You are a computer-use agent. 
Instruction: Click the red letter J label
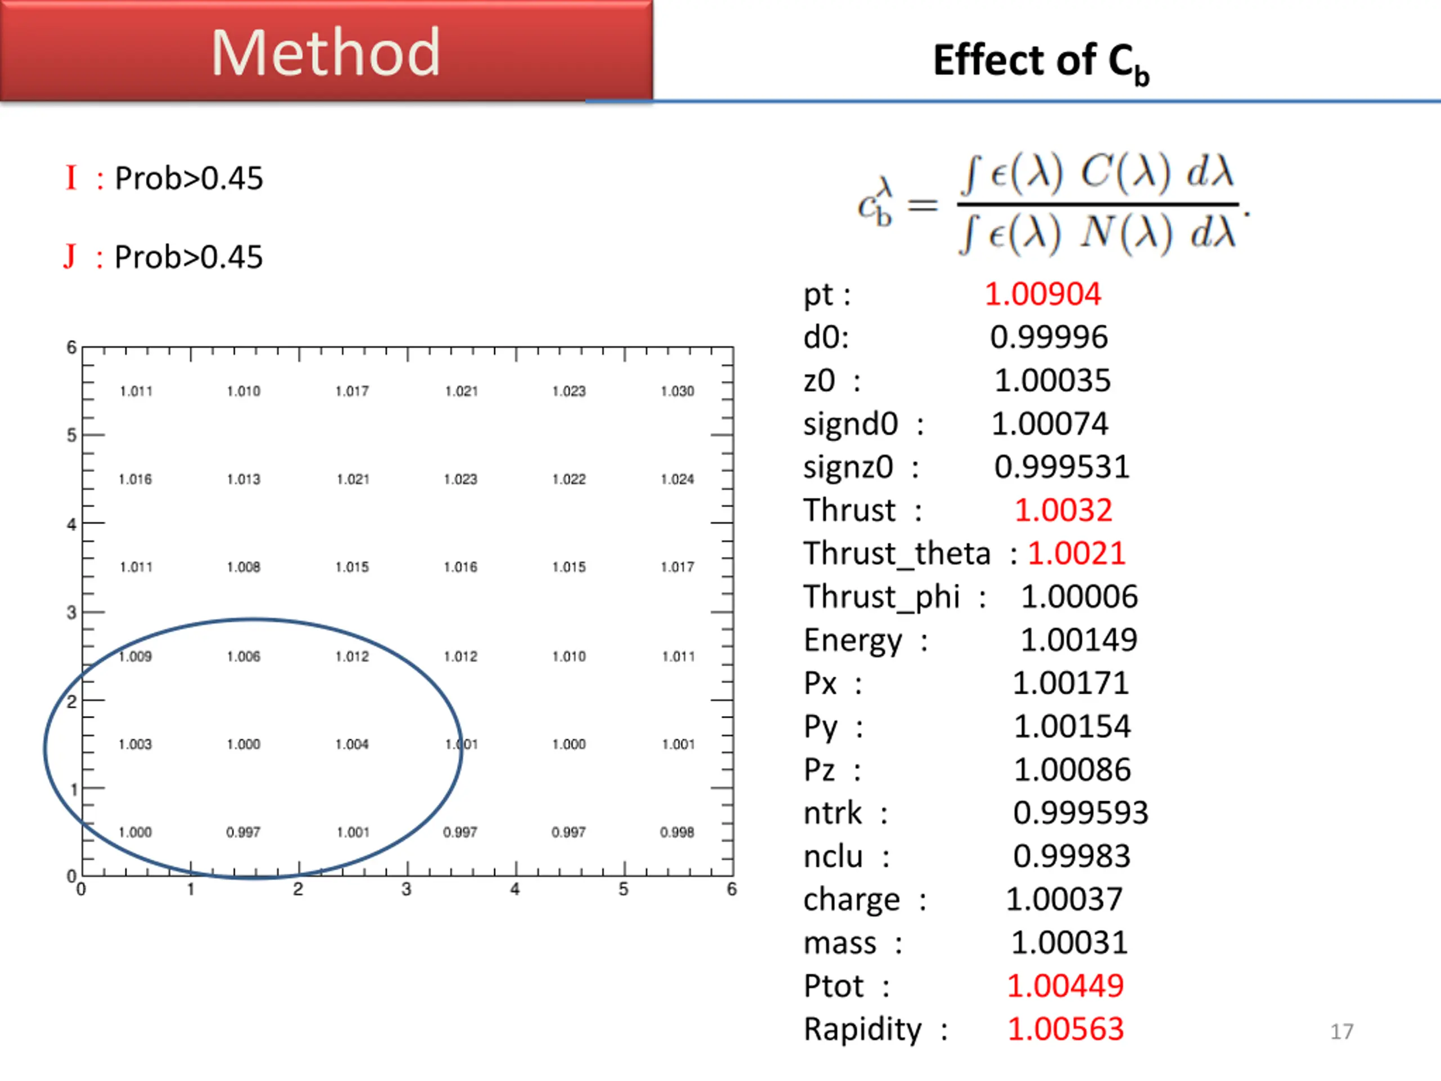click(70, 256)
